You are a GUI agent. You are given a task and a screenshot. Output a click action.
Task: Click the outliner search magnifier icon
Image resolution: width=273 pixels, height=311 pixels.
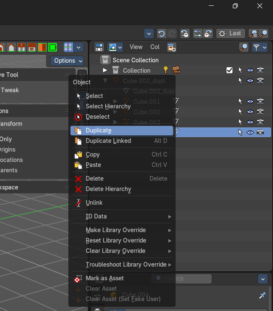pos(244,47)
